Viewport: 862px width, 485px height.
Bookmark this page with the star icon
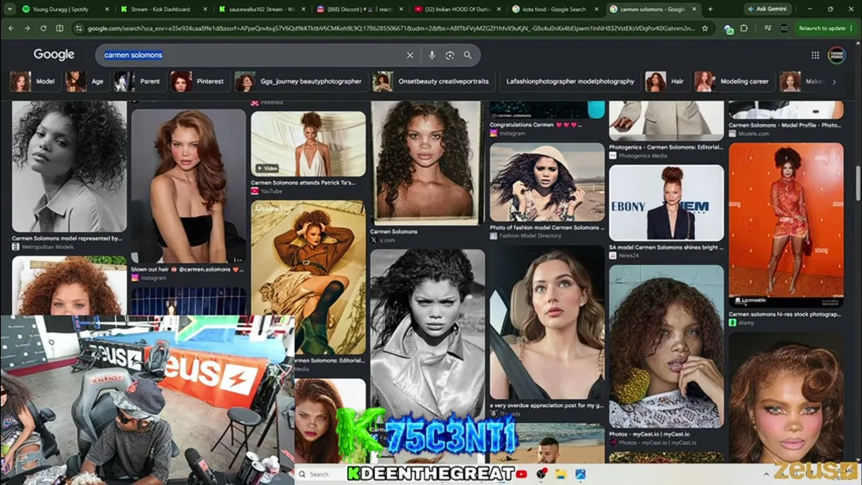pos(705,28)
